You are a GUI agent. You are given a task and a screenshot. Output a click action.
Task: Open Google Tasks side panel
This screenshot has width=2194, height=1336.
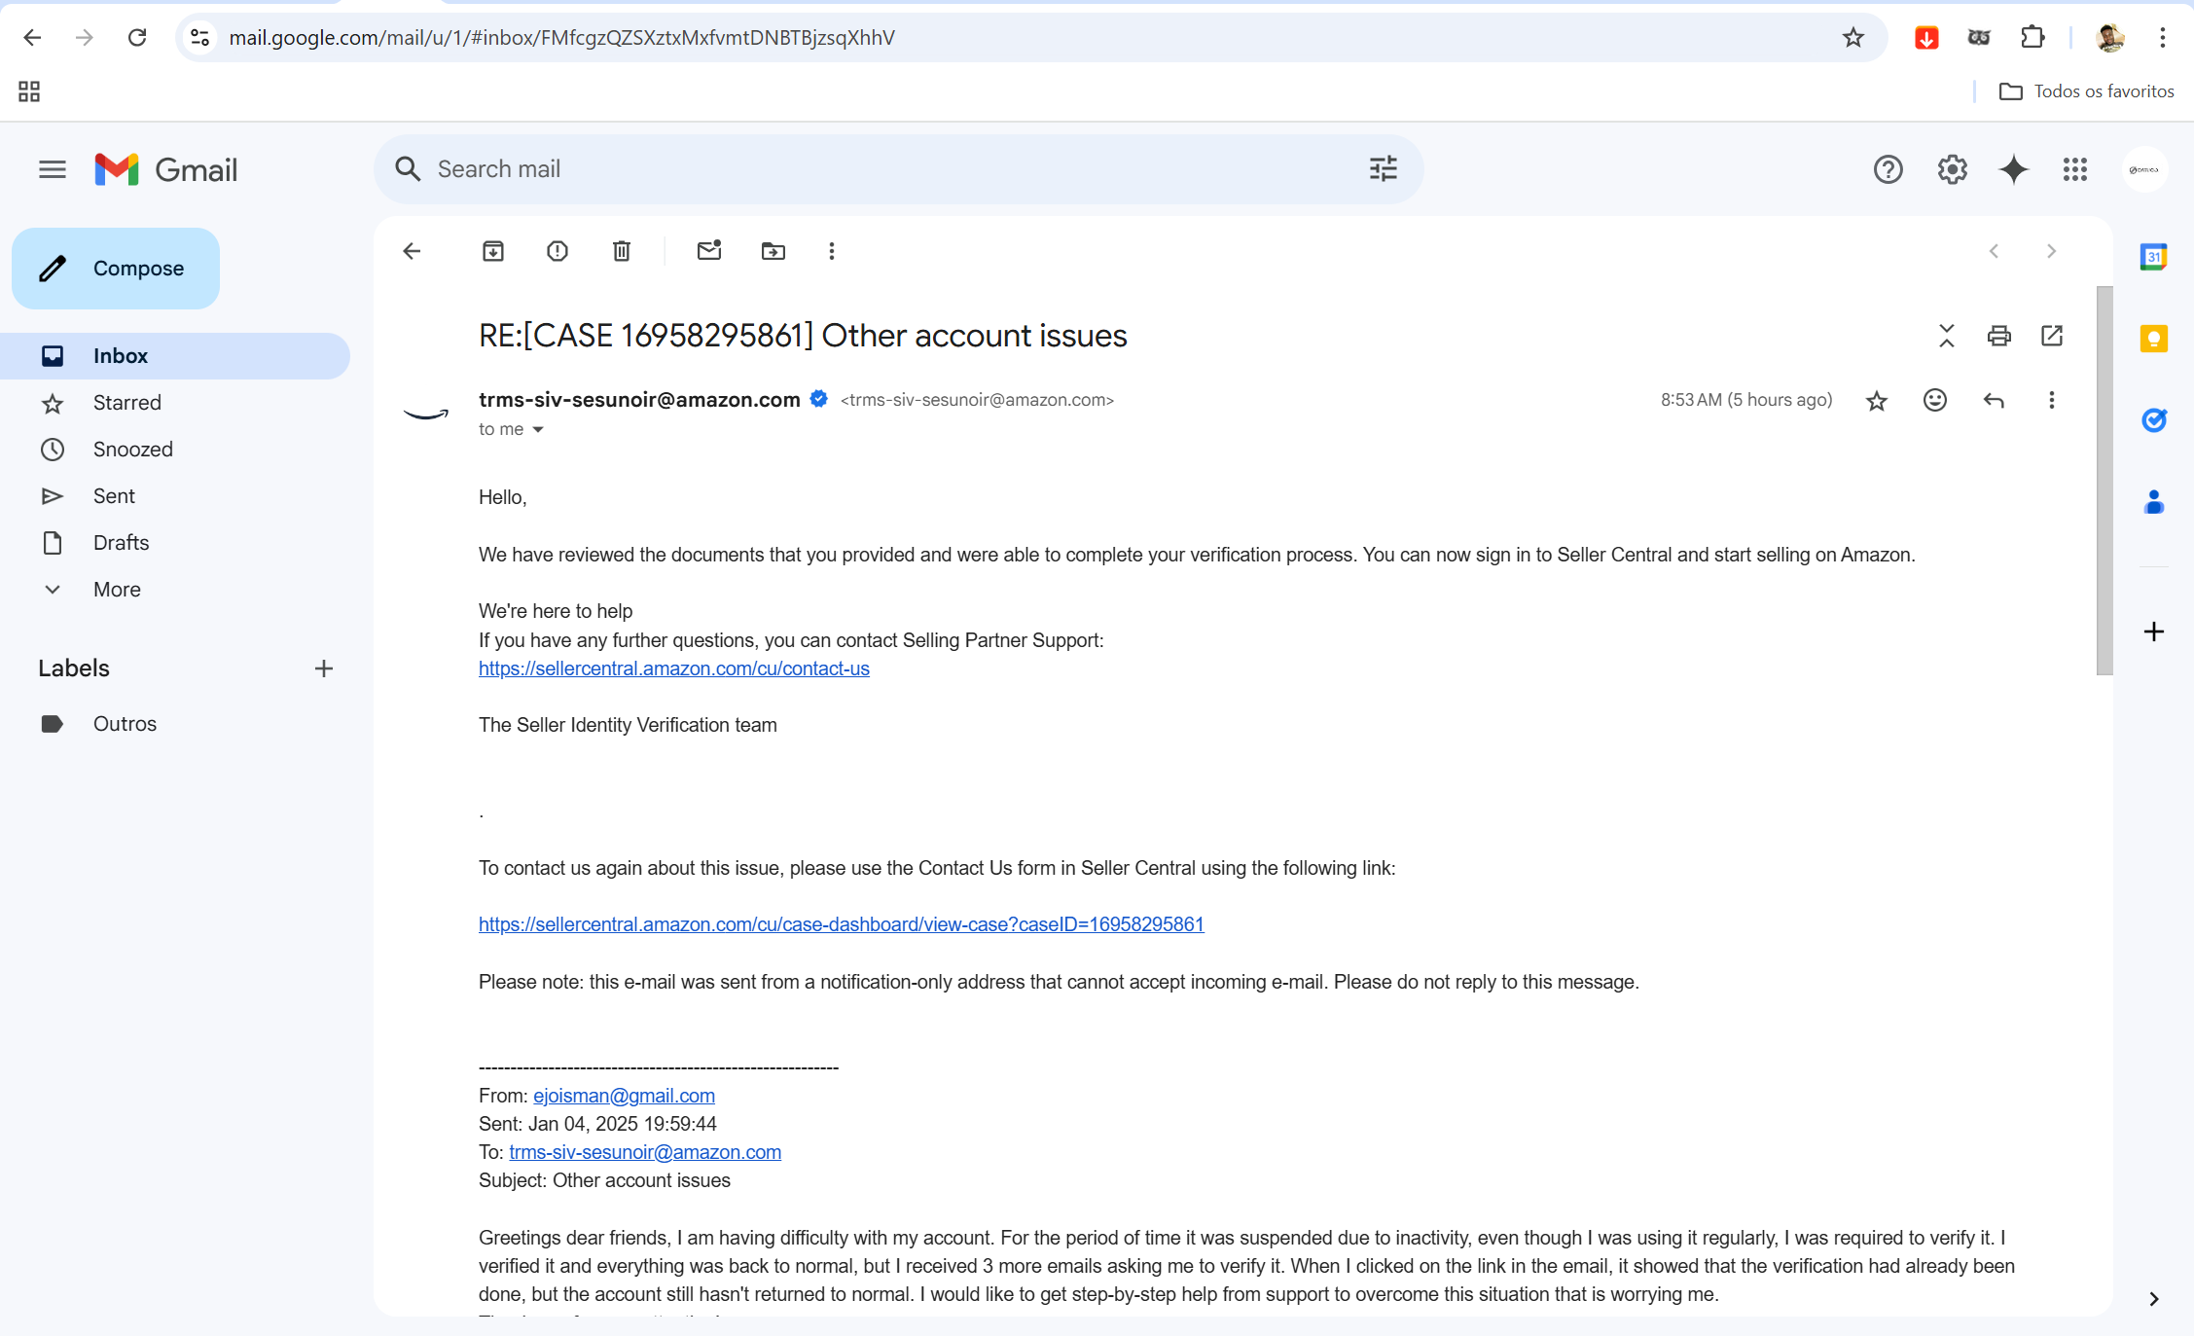2154,420
